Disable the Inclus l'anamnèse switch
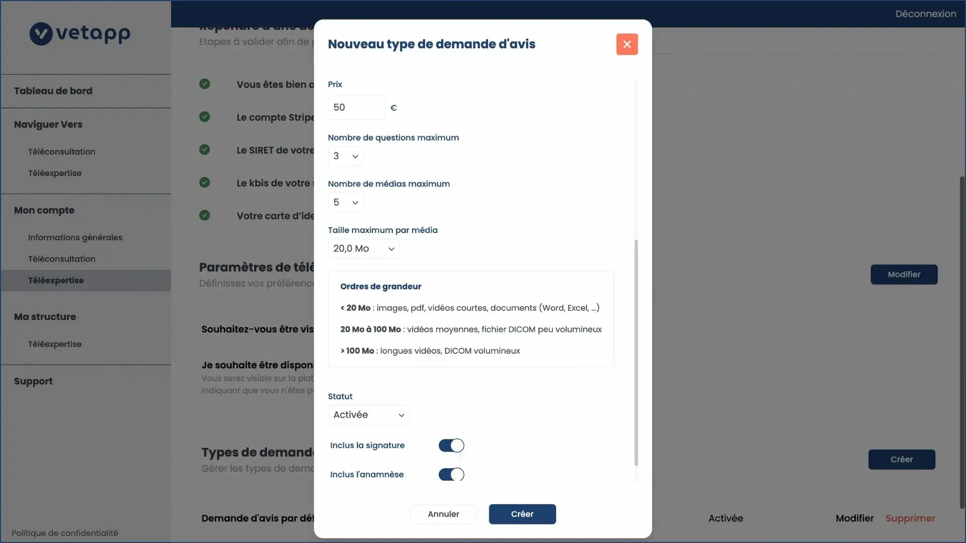This screenshot has height=543, width=966. pos(451,474)
